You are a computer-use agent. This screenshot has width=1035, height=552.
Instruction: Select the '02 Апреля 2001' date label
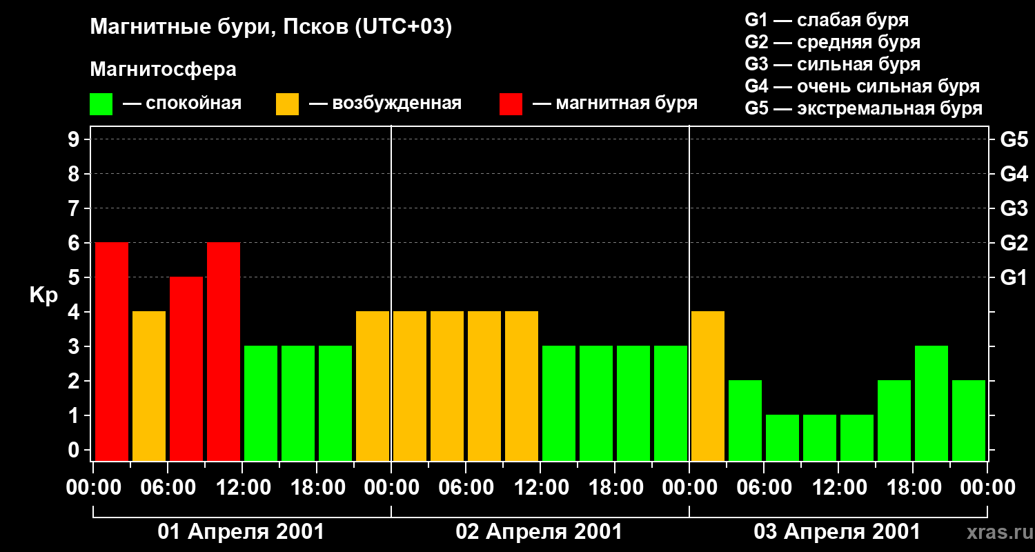tap(539, 532)
